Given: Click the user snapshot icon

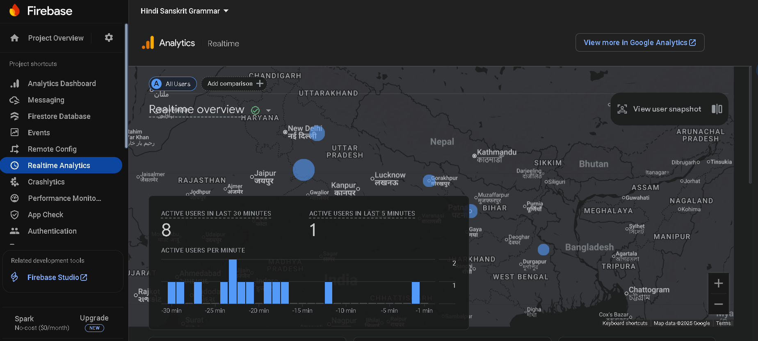Looking at the screenshot, I should (x=622, y=109).
